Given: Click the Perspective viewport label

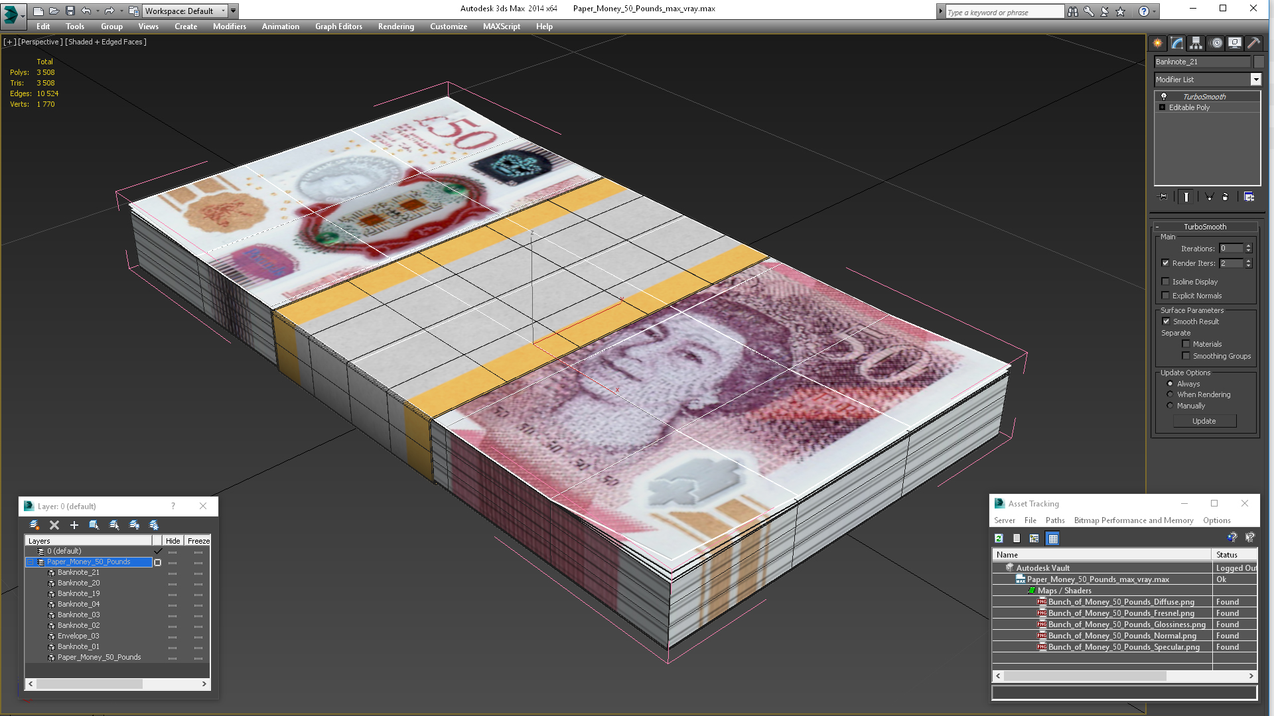Looking at the screenshot, I should 40,42.
